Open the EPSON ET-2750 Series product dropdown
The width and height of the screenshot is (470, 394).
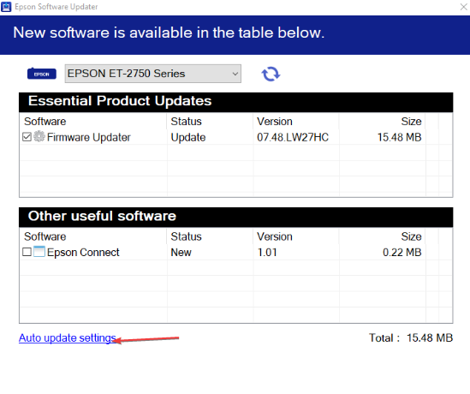pyautogui.click(x=153, y=74)
